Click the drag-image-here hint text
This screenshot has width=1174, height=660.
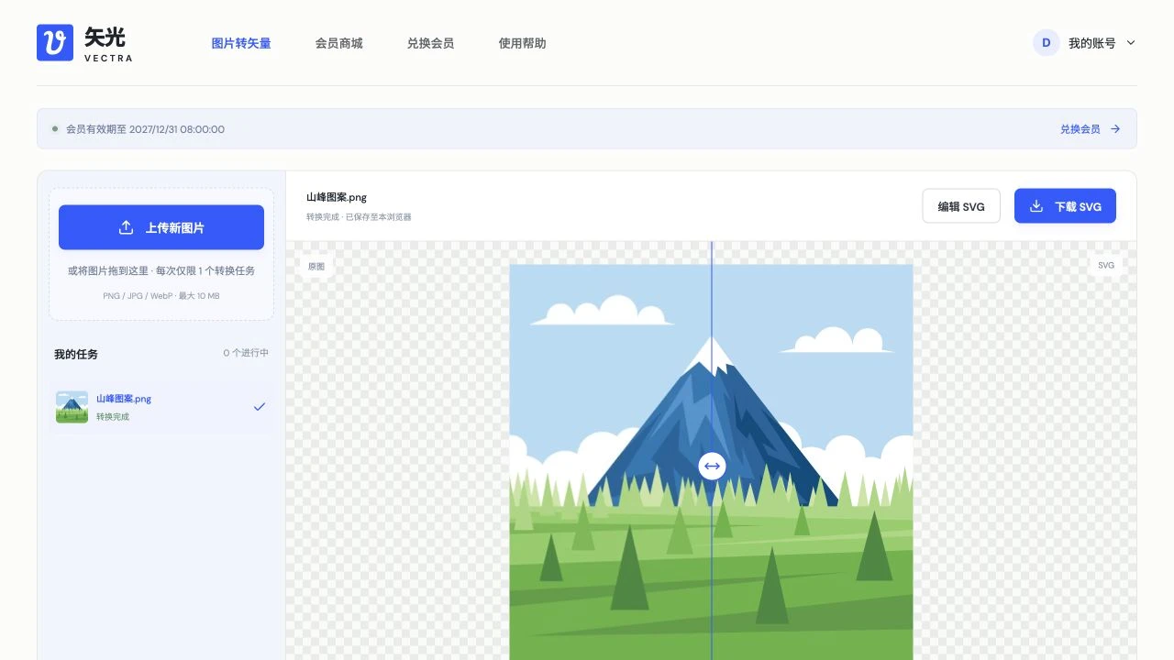coord(161,270)
